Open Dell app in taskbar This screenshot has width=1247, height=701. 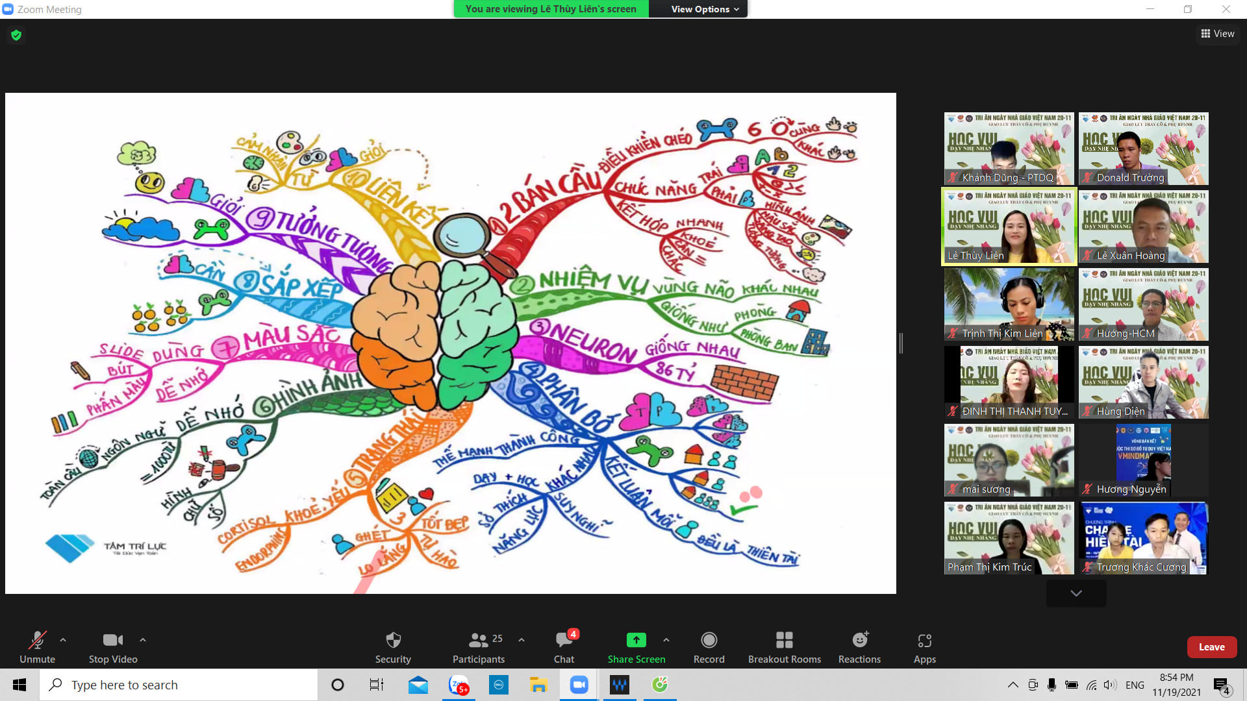coord(499,685)
